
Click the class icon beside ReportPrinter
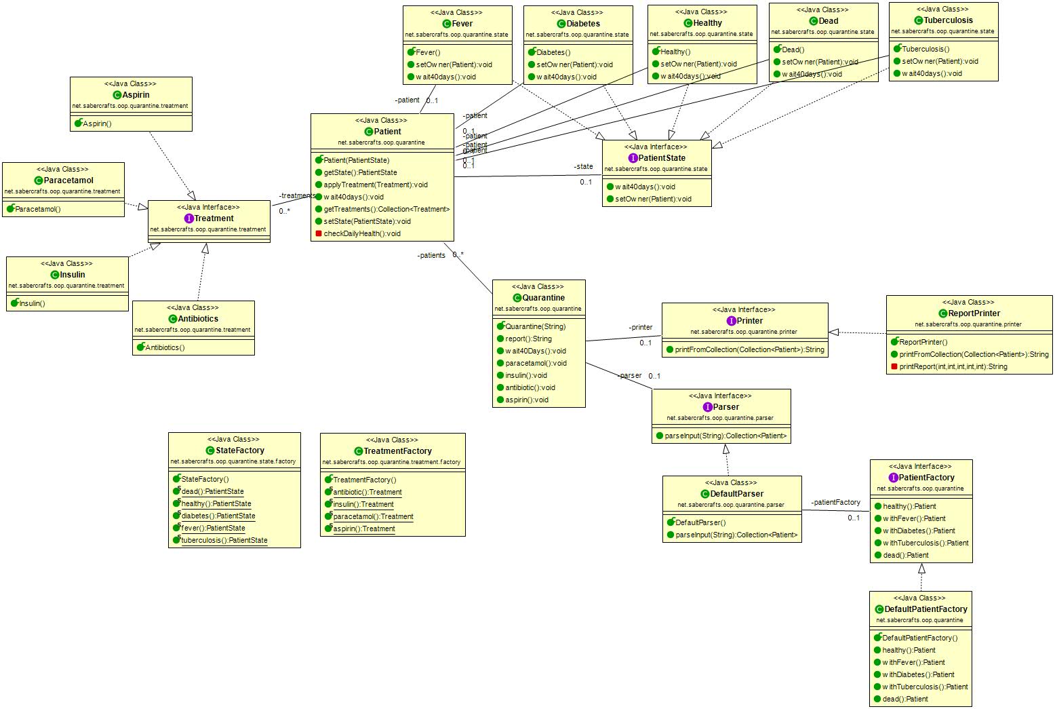pyautogui.click(x=942, y=314)
